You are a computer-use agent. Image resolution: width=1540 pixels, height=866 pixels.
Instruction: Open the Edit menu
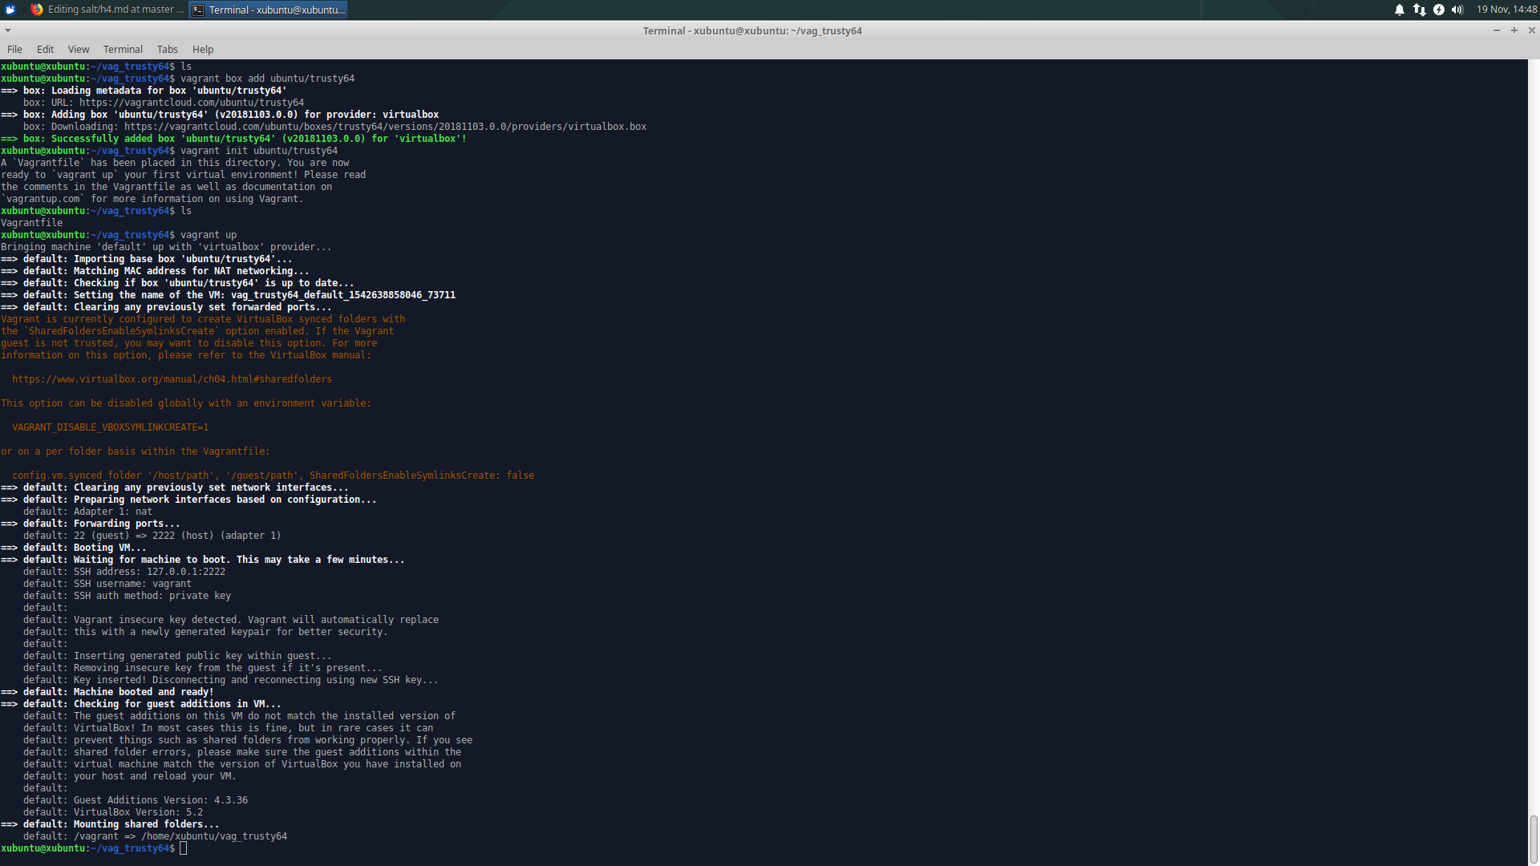[45, 49]
